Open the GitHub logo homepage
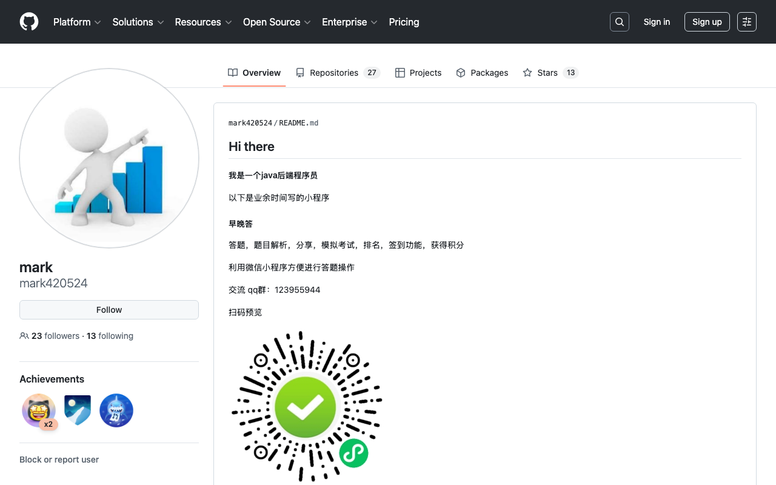The height and width of the screenshot is (485, 776). click(x=29, y=22)
